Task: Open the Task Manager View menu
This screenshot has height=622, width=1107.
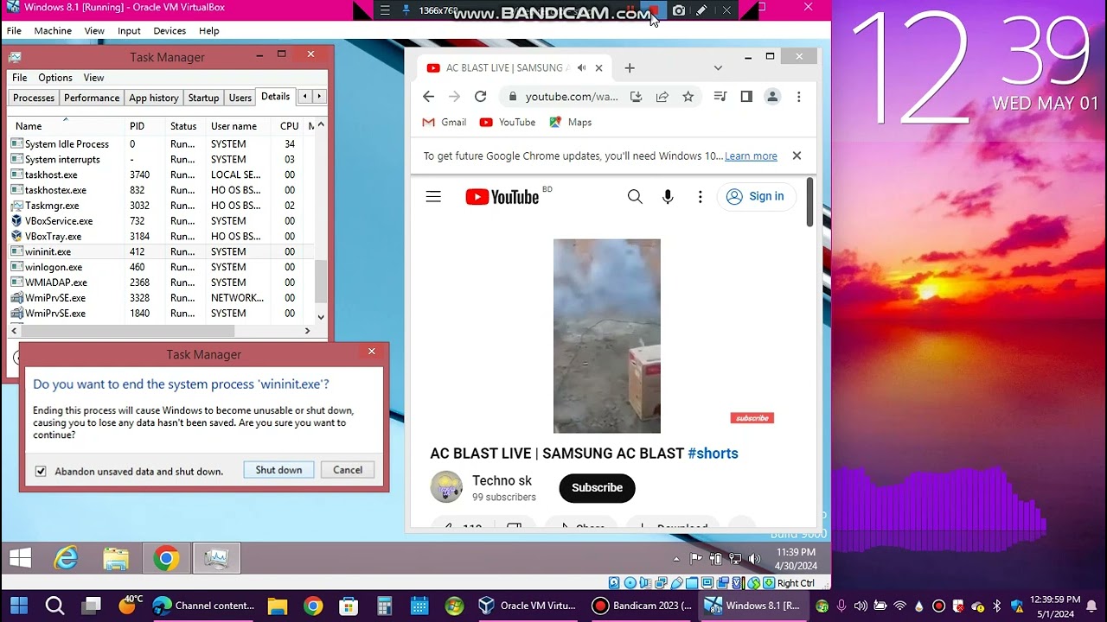Action: tap(93, 78)
